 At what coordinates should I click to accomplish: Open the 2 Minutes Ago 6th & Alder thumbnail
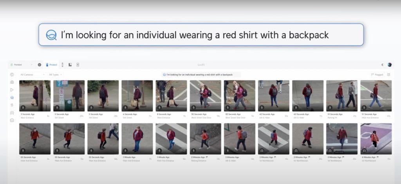coord(240,139)
